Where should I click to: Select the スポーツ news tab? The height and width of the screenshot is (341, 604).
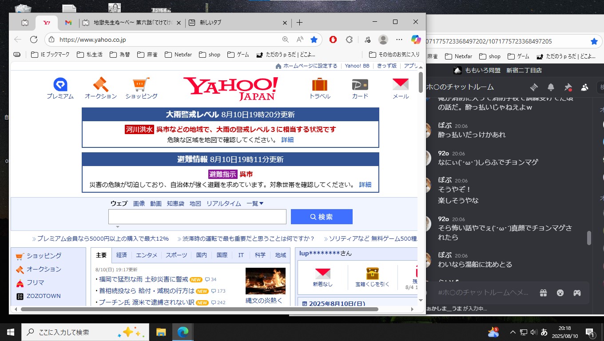pyautogui.click(x=176, y=255)
